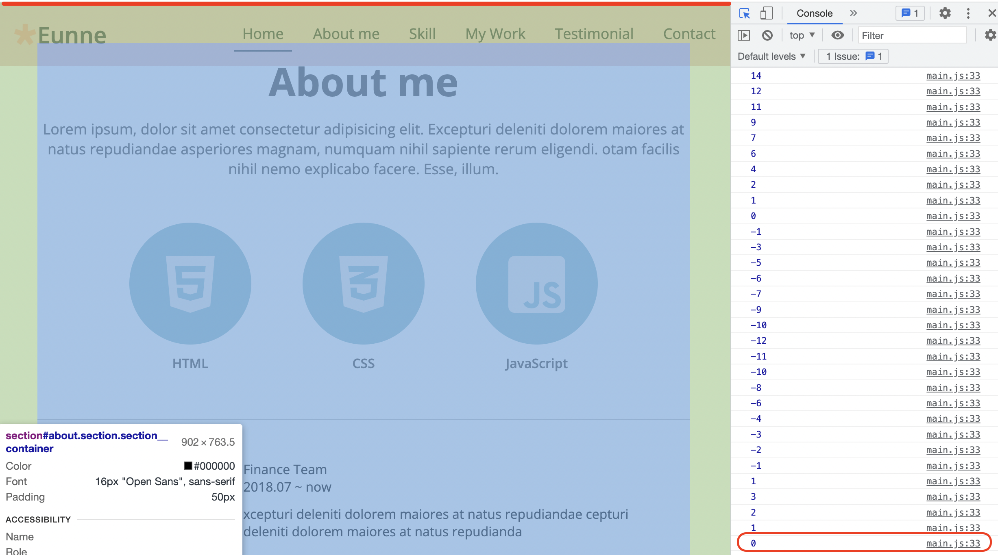Click the HTML5 skill circle
The width and height of the screenshot is (998, 555).
tap(190, 283)
